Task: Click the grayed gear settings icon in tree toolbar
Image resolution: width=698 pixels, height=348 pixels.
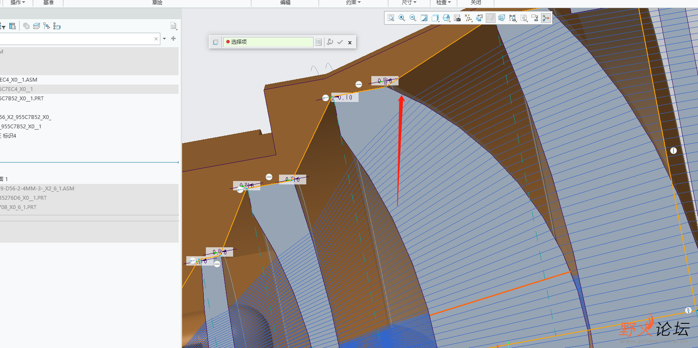Action: [x=26, y=26]
